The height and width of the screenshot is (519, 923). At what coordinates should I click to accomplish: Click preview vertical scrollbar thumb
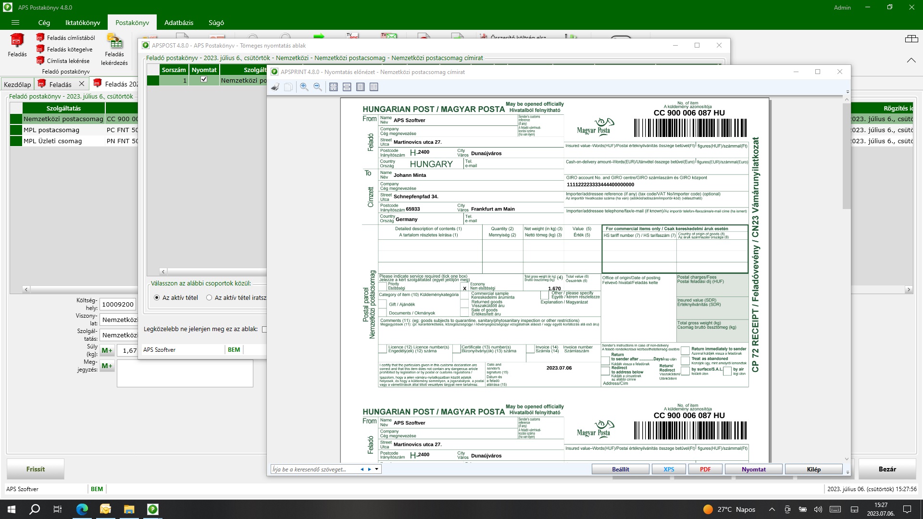coord(847,155)
